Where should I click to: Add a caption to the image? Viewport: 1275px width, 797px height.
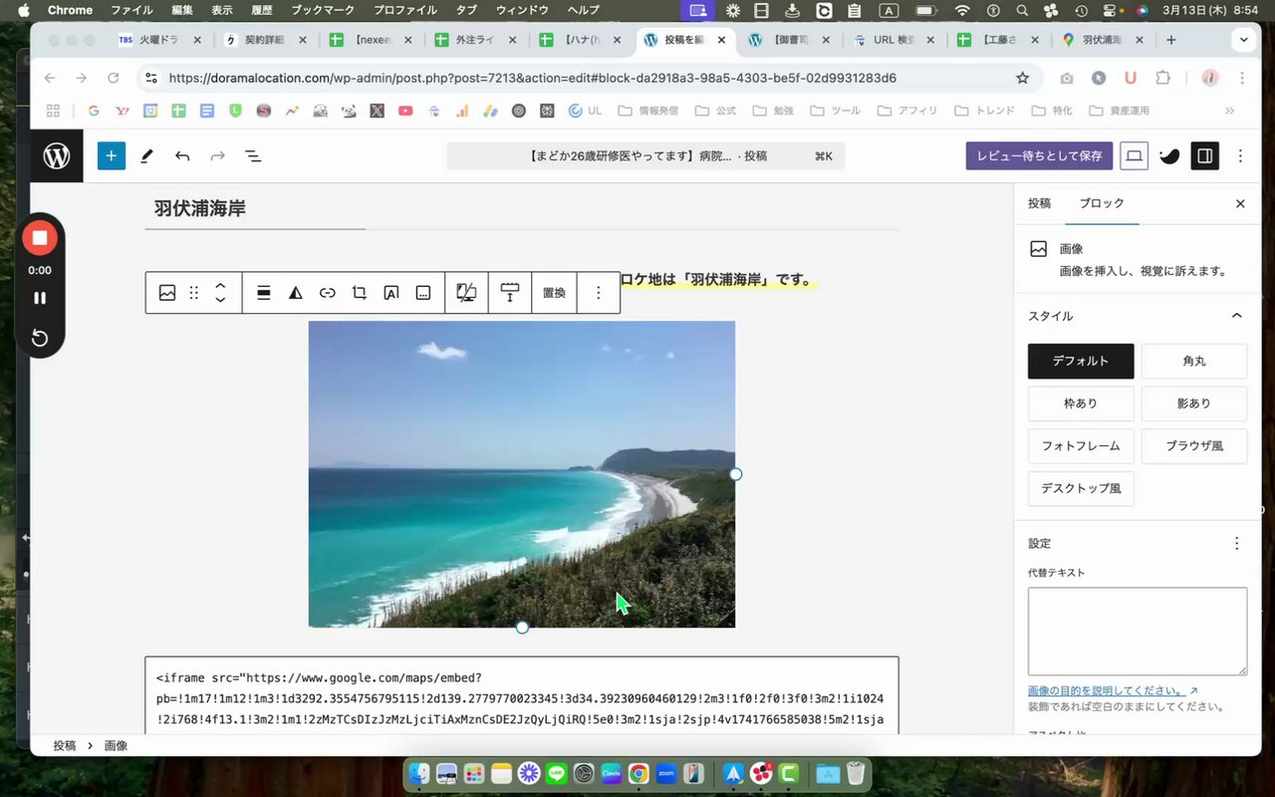click(423, 293)
